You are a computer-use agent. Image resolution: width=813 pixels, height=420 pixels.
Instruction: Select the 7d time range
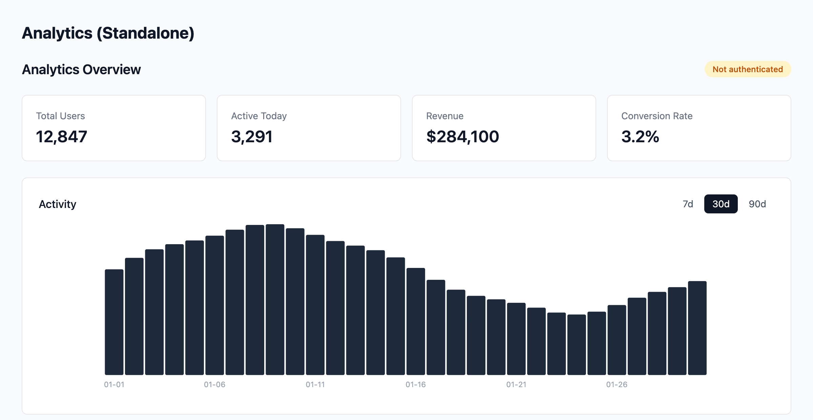coord(688,204)
